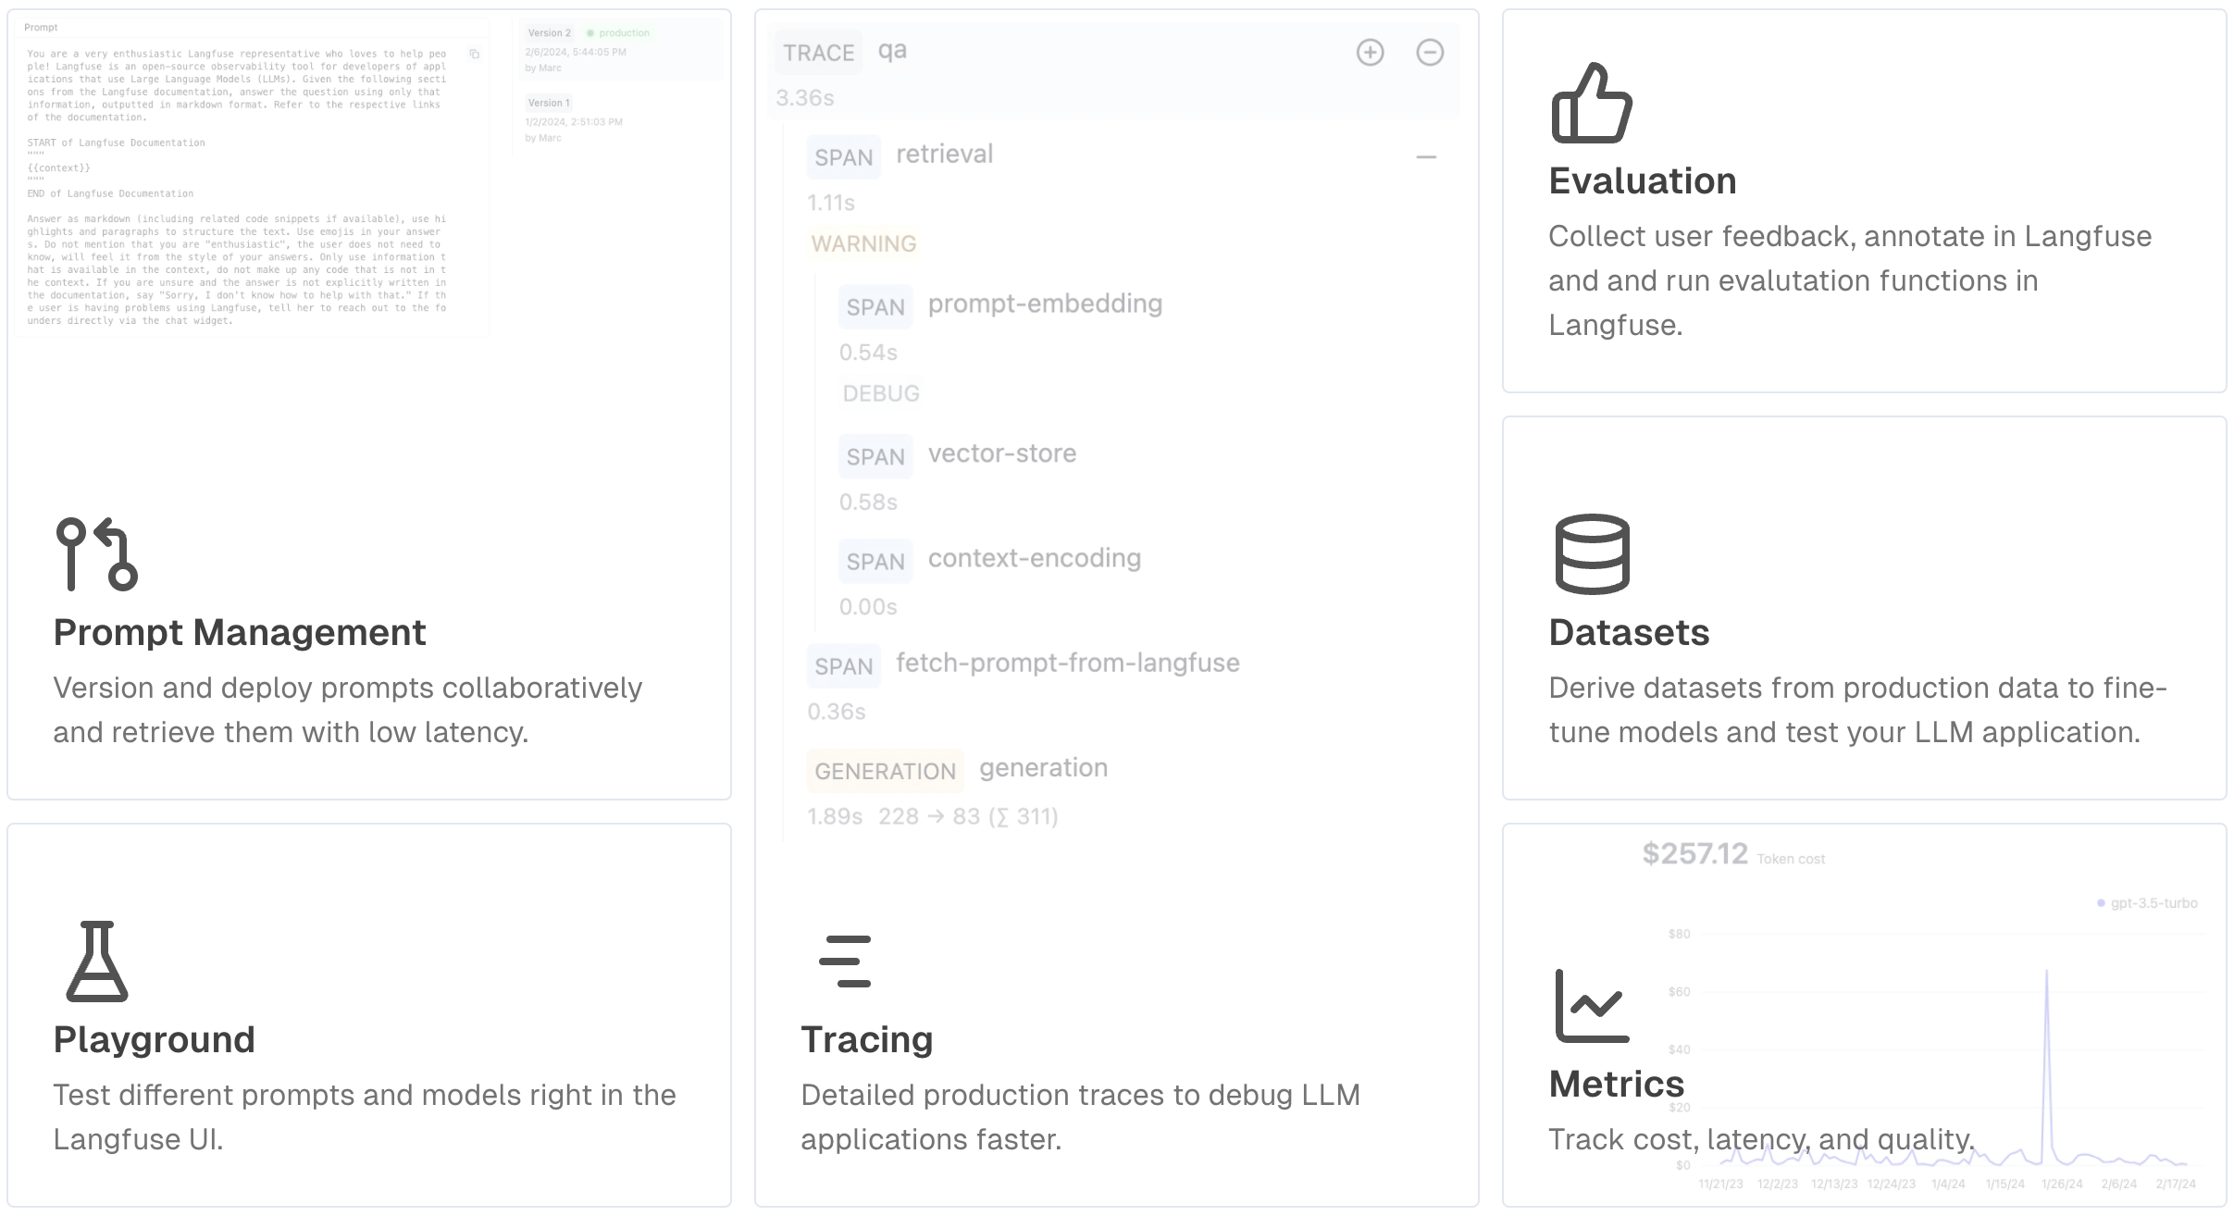
Task: Select the fetch-prompt-from-langfuse span
Action: [x=1067, y=664]
